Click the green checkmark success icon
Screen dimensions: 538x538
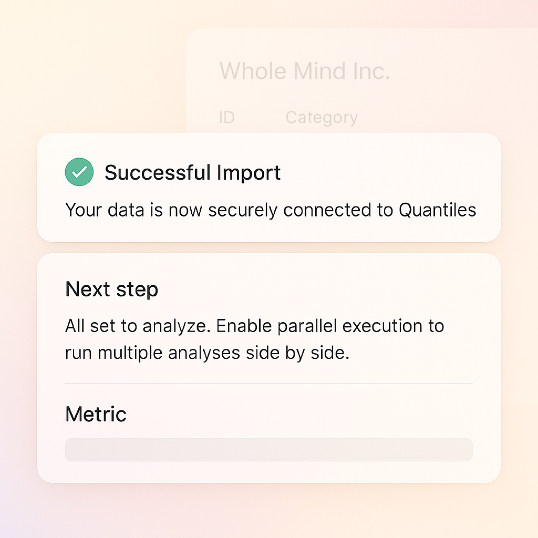coord(79,172)
